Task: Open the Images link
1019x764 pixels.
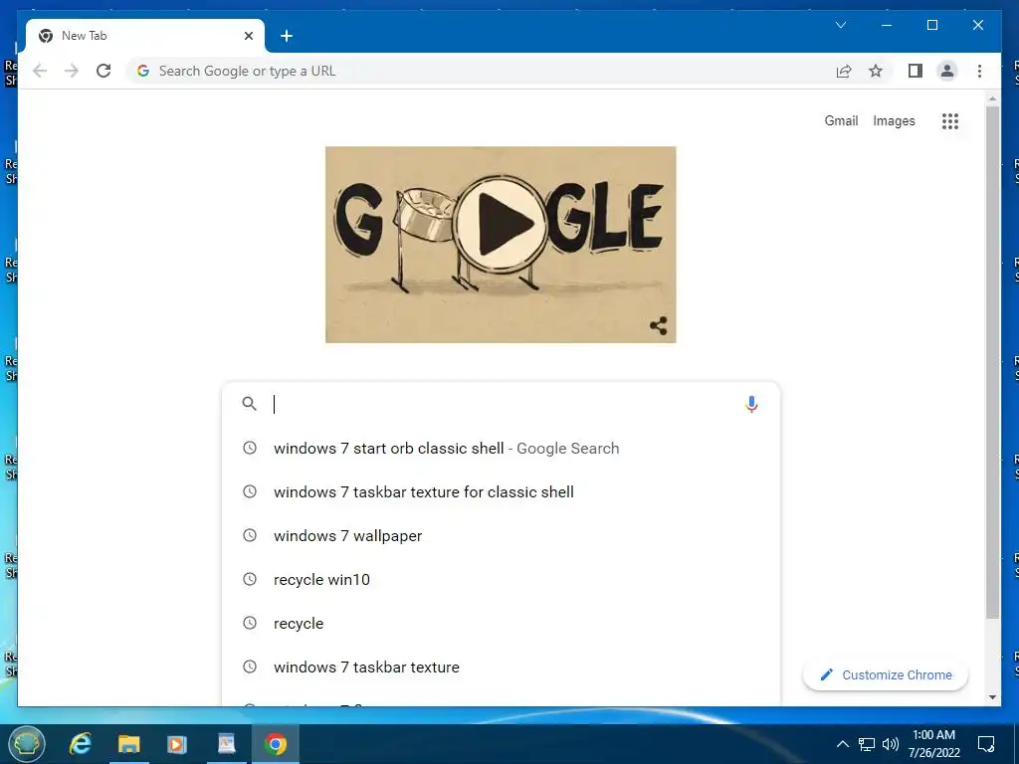Action: point(894,120)
